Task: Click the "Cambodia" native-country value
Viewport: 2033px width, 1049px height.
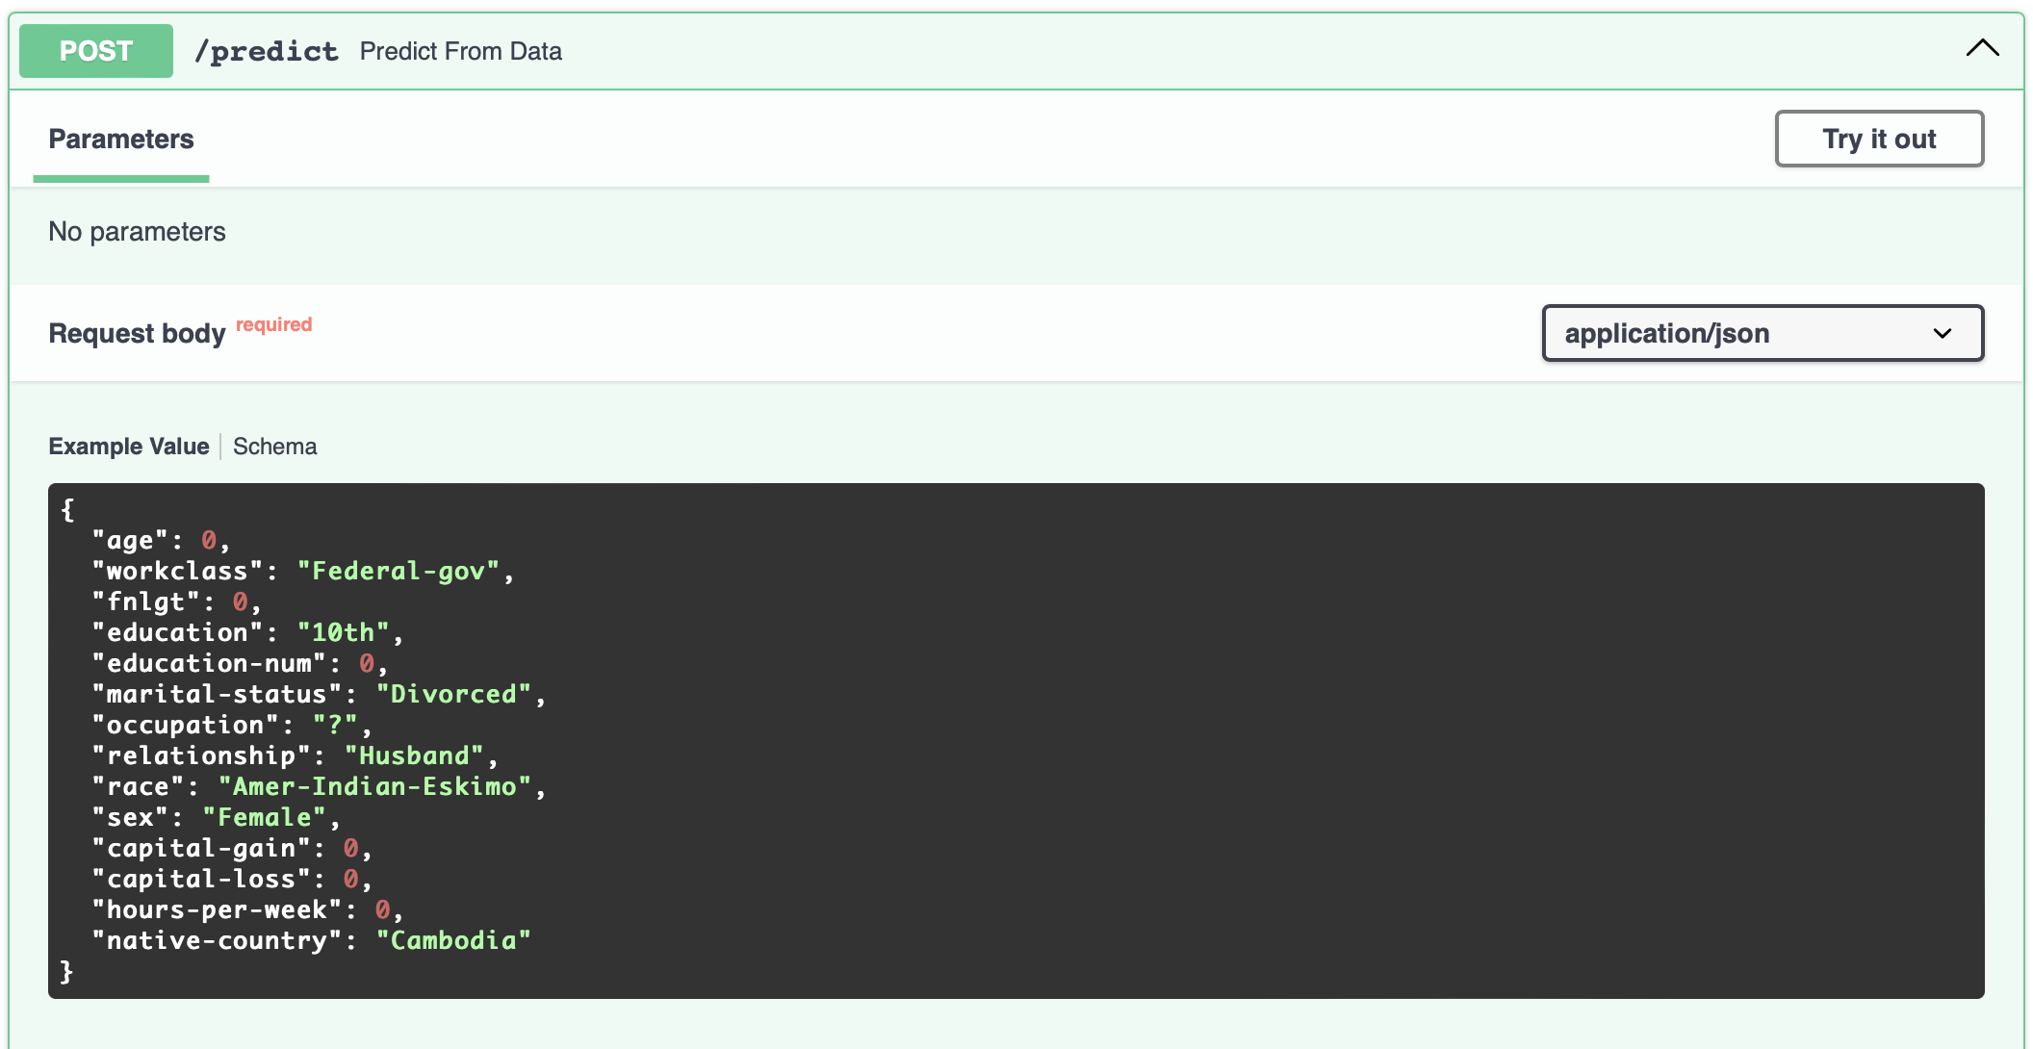Action: [x=452, y=940]
